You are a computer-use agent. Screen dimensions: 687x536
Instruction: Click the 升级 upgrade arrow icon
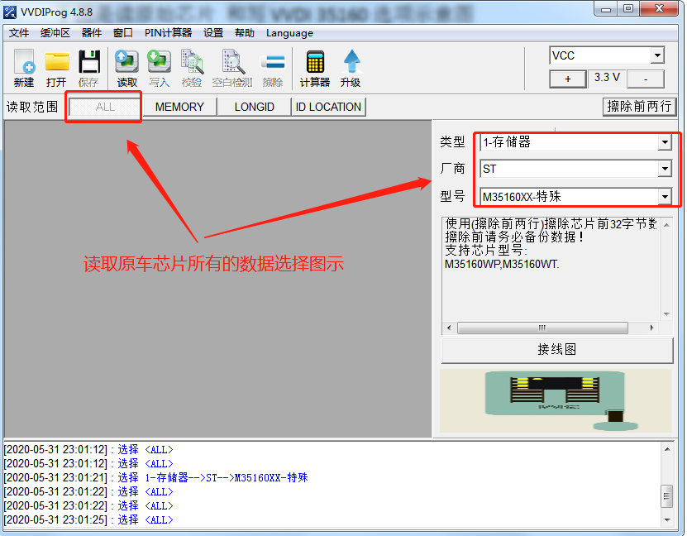point(351,68)
